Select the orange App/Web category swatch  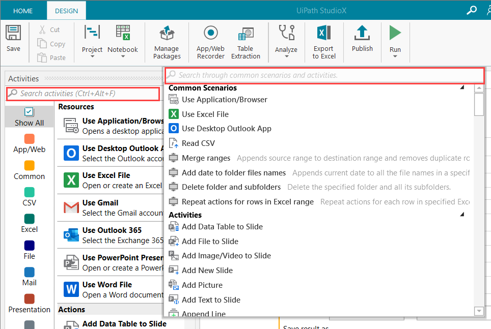pyautogui.click(x=29, y=139)
